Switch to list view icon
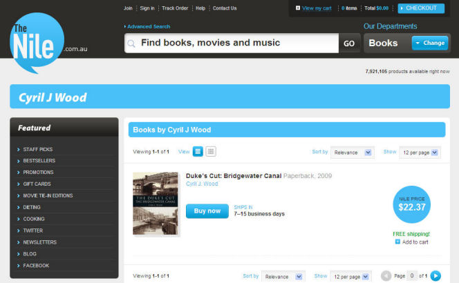This screenshot has height=283, width=459. click(x=198, y=152)
